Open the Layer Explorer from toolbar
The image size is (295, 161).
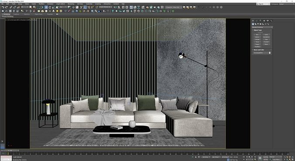127,7
